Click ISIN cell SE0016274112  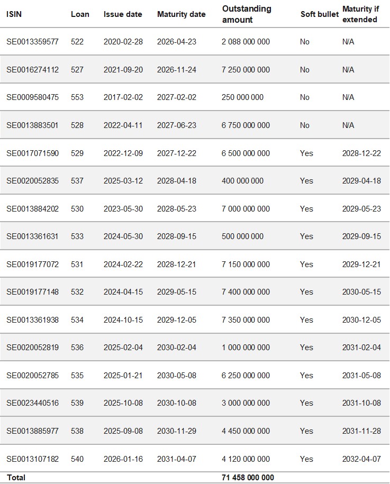(x=32, y=70)
